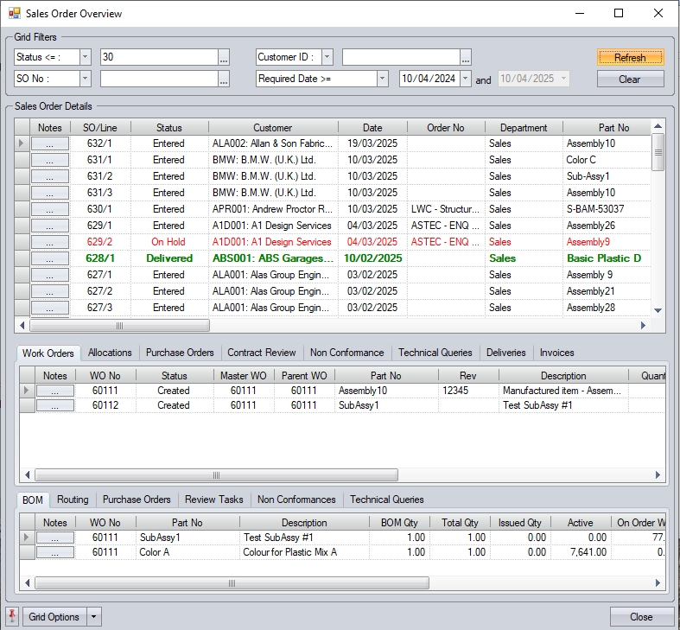Click ellipsis button beside SO No field

pyautogui.click(x=224, y=80)
